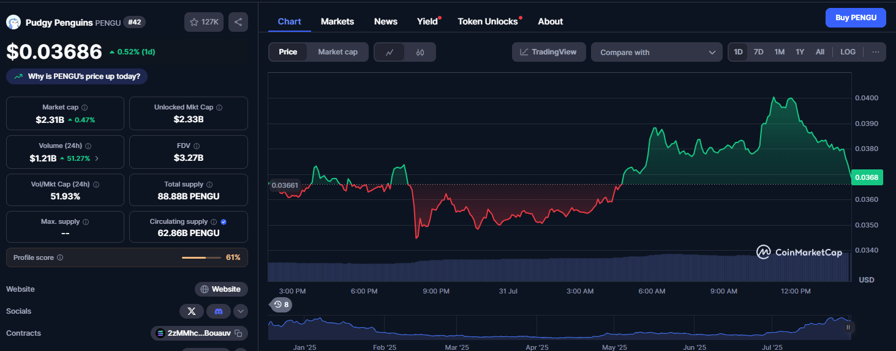
Task: Click Total supply info icon
Action: point(209,184)
